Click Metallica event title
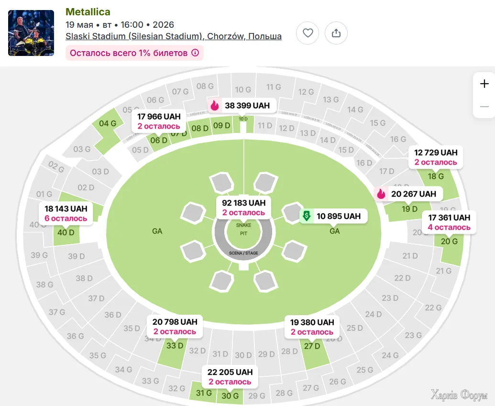Image resolution: width=495 pixels, height=406 pixels. pyautogui.click(x=88, y=12)
